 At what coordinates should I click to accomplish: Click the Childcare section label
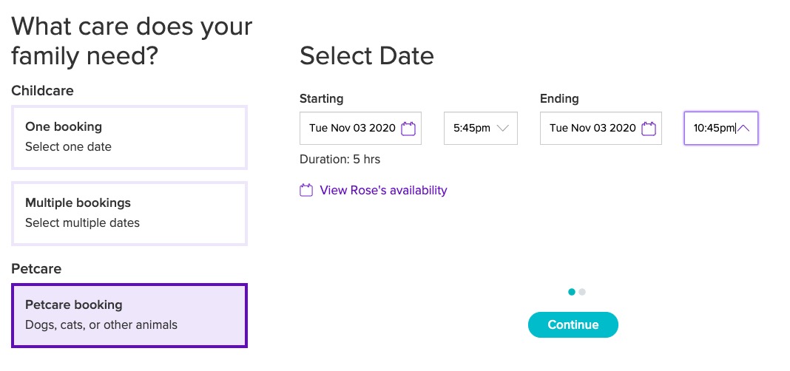pos(42,91)
